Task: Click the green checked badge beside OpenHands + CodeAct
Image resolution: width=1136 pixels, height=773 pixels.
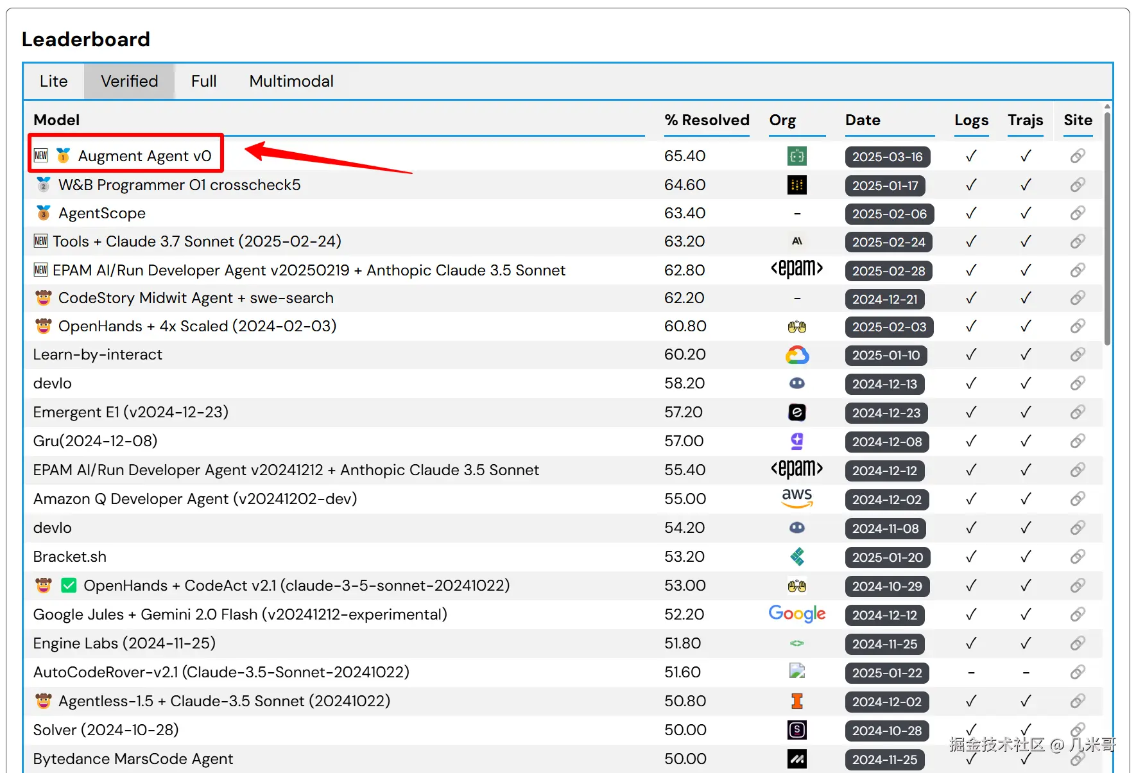Action: [69, 586]
